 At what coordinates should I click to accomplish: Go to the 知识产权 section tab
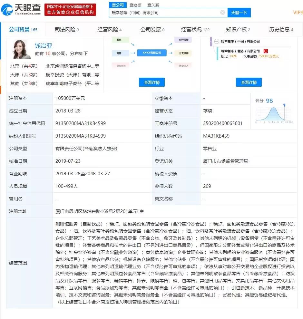point(238,30)
